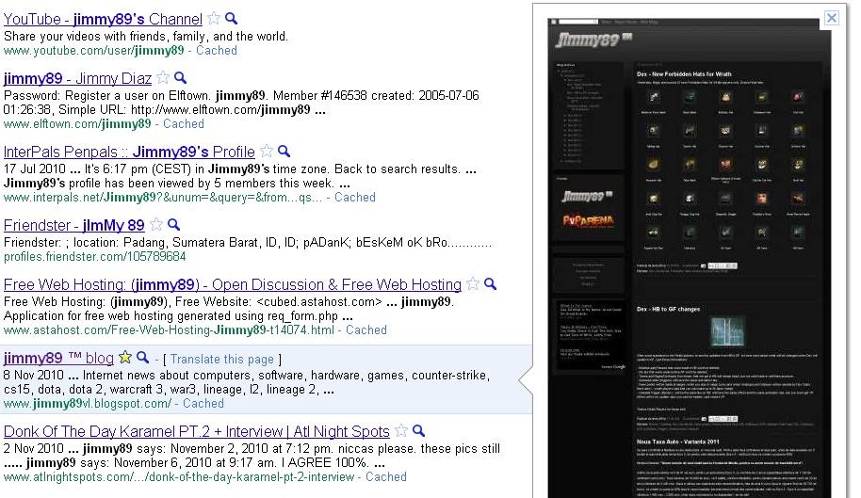
Task: Click 'Noua Taxa Auto - Varianta 2011' heading
Action: tap(677, 442)
